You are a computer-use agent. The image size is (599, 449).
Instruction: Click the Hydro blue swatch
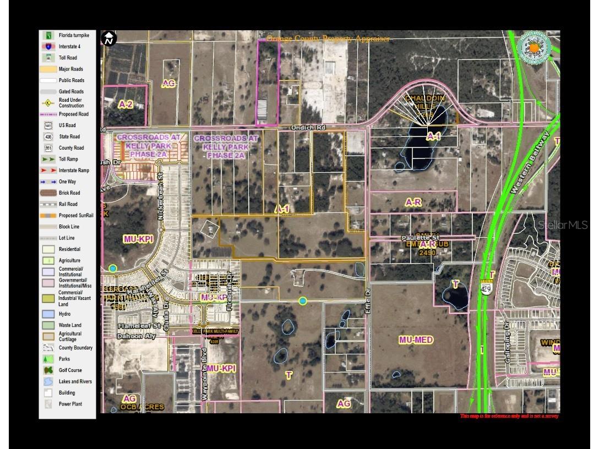coord(48,314)
